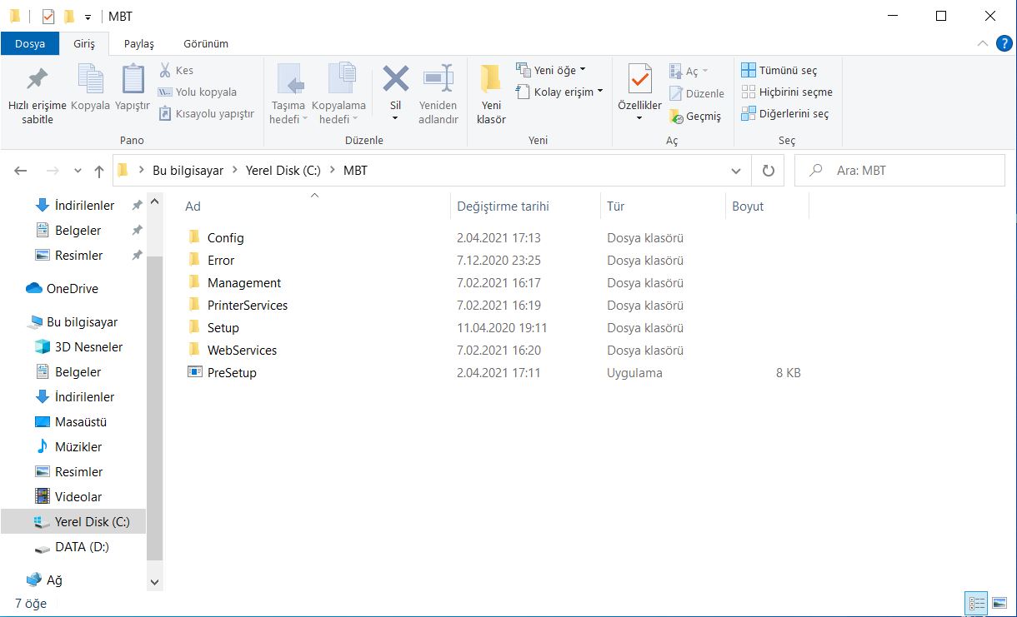Click the help question mark icon
1017x617 pixels.
point(1004,43)
